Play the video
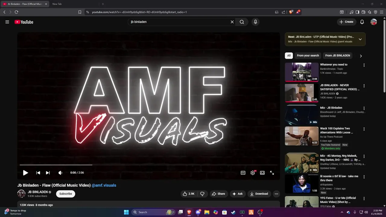The width and height of the screenshot is (386, 217). click(26, 173)
